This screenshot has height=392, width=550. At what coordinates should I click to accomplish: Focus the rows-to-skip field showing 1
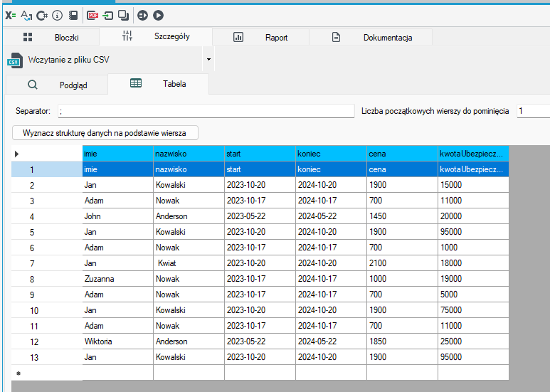pyautogui.click(x=533, y=111)
